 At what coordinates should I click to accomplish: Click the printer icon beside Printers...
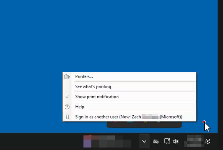[67, 77]
